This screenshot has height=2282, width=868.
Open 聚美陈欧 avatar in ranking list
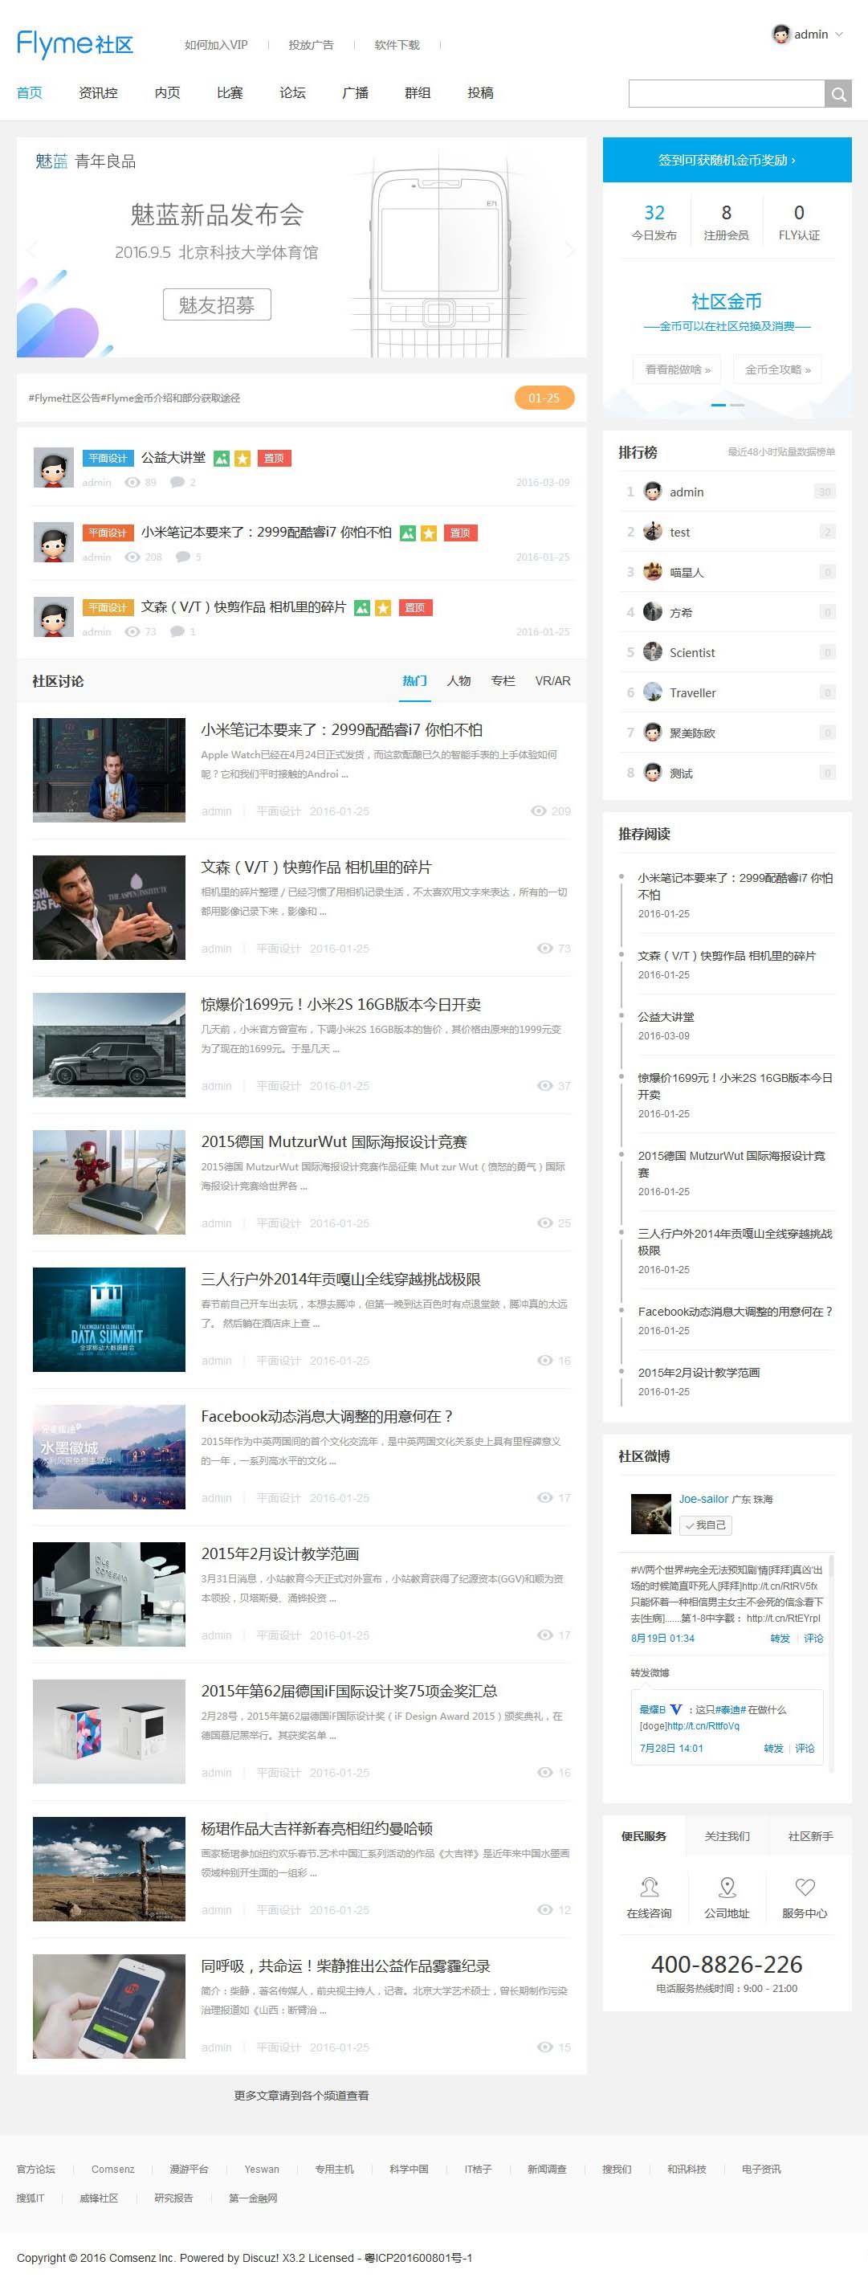(x=653, y=732)
